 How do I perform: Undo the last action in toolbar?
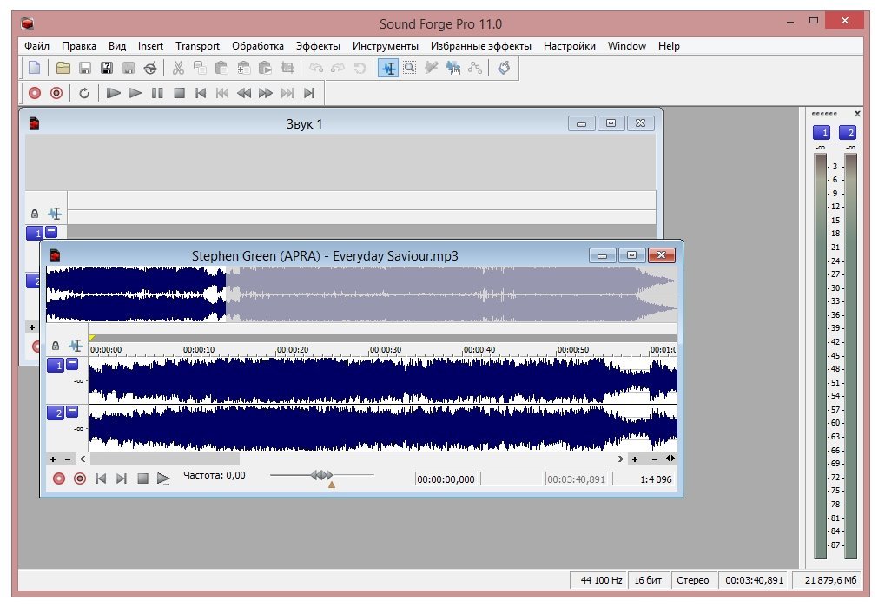click(x=316, y=69)
